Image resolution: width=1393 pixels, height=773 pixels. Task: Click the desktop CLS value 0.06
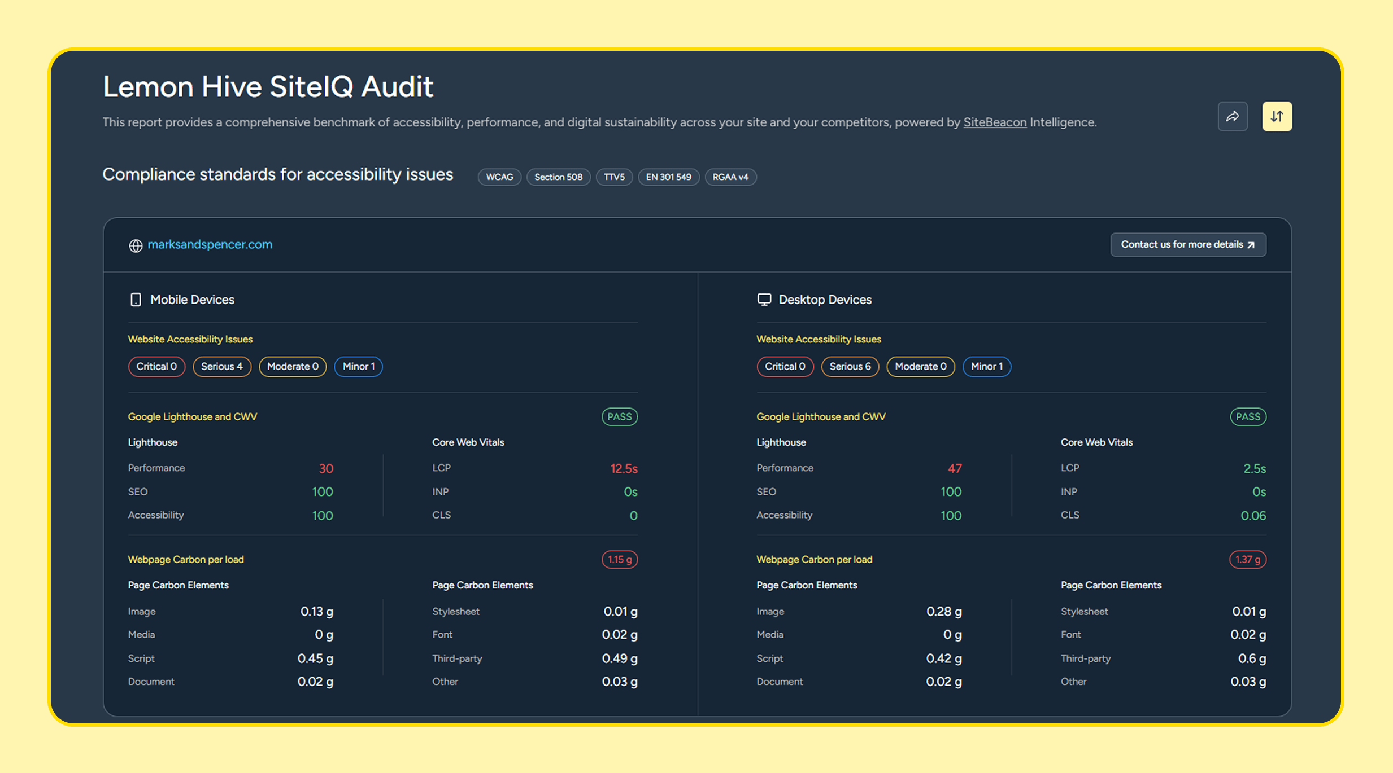point(1253,515)
